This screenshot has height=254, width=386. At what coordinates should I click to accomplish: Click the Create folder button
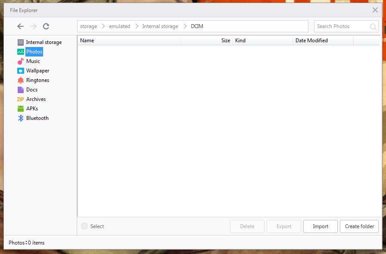(359, 226)
